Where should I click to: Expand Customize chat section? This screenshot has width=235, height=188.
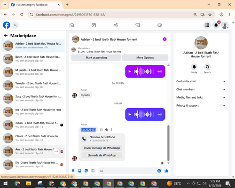(201, 81)
